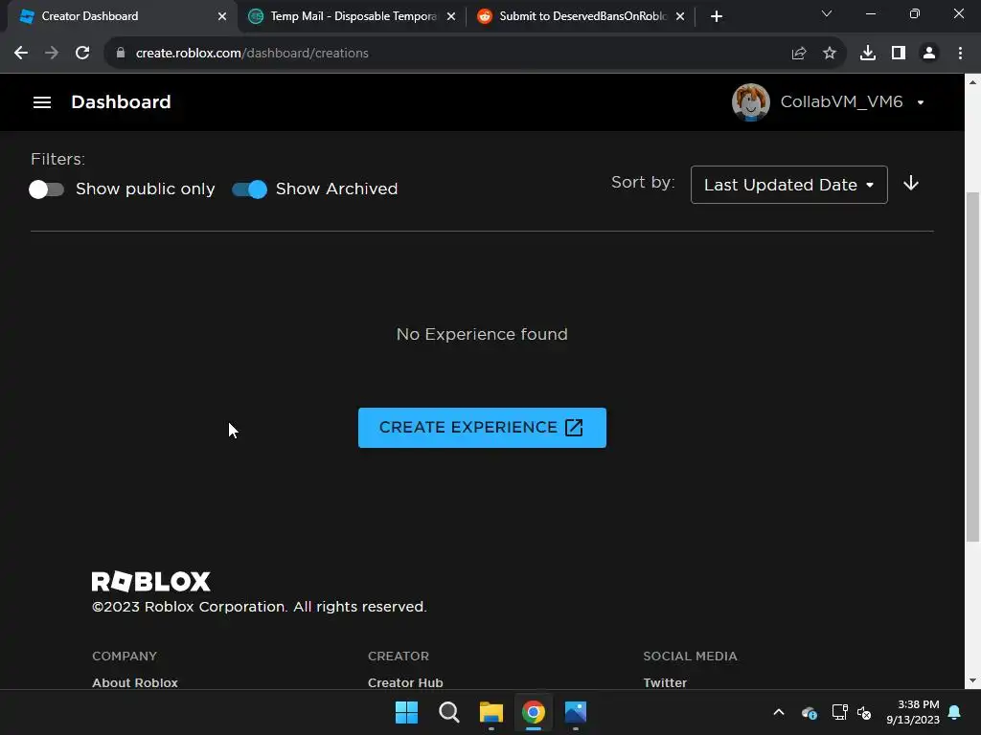The image size is (981, 735).
Task: Open the Chrome downloads icon
Action: pos(868,54)
